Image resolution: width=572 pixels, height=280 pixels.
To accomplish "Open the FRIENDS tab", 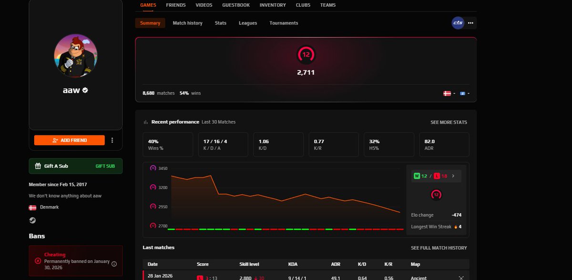I will click(176, 5).
